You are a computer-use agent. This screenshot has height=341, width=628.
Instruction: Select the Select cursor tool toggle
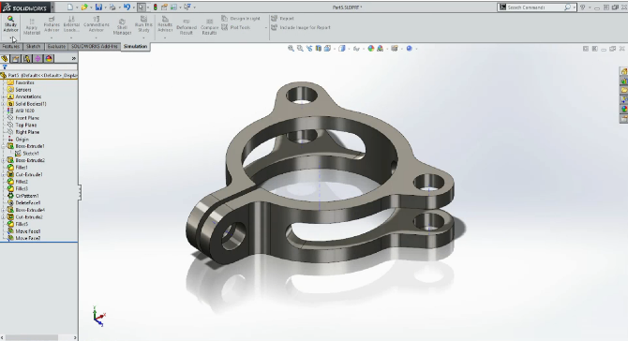pyautogui.click(x=141, y=7)
